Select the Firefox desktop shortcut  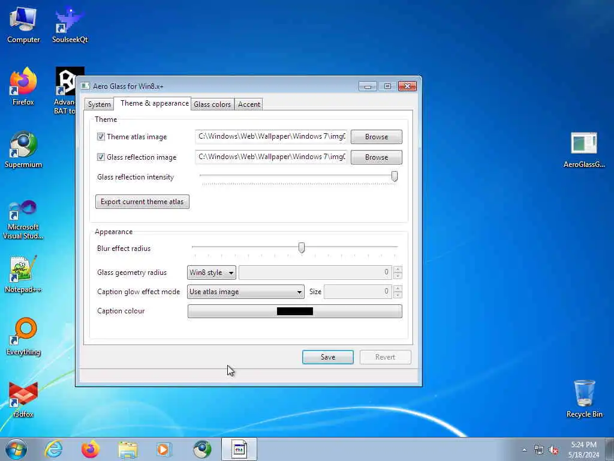23,86
